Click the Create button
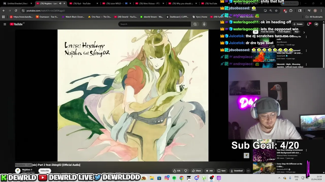The width and height of the screenshot is (325, 182). click(x=298, y=24)
